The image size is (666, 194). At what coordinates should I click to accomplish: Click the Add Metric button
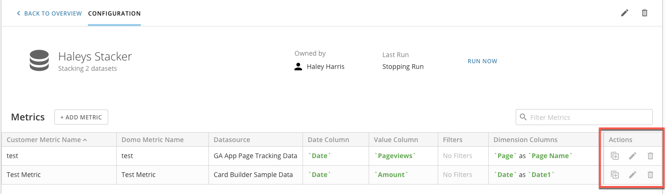point(81,117)
